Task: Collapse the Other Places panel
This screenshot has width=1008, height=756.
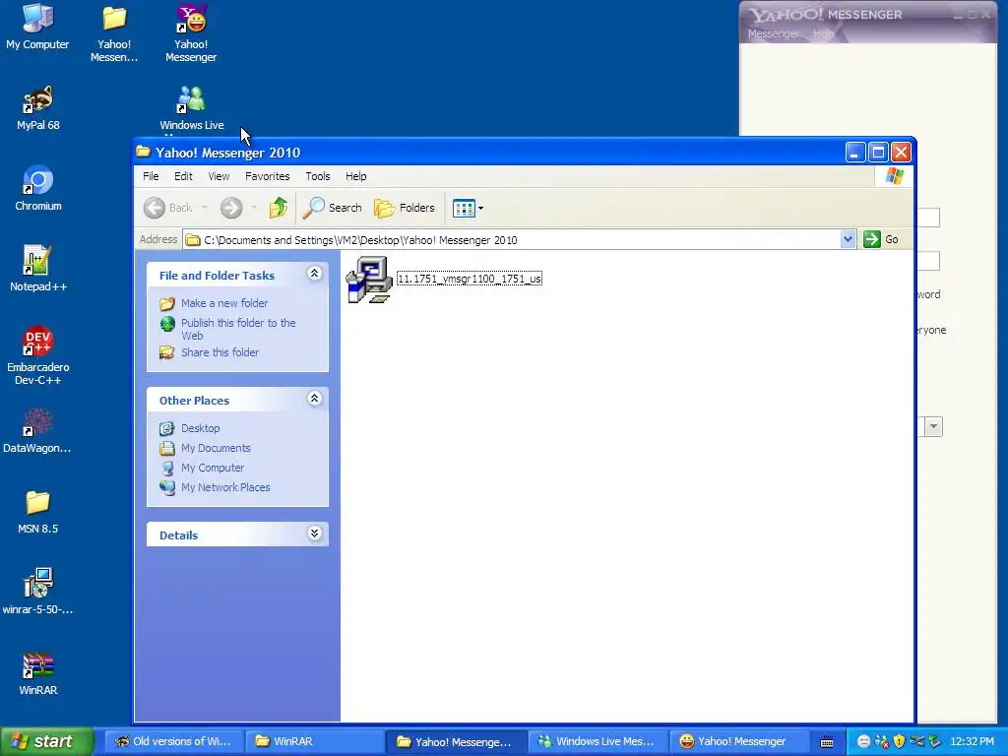Action: [314, 399]
